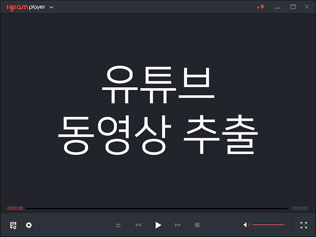This screenshot has width=316, height=237.
Task: Start playback with the play button
Action: (158, 225)
